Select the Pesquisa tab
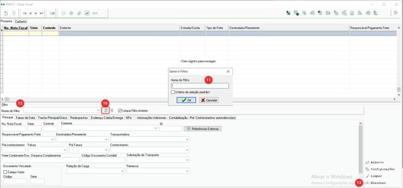 [7, 21]
